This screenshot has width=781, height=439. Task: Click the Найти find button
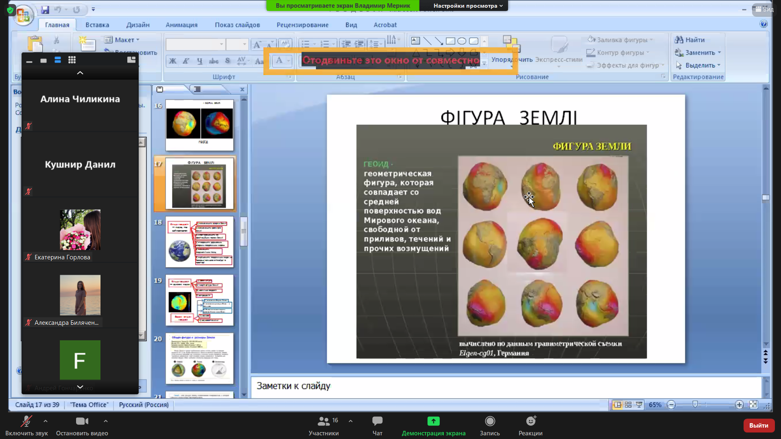[690, 40]
